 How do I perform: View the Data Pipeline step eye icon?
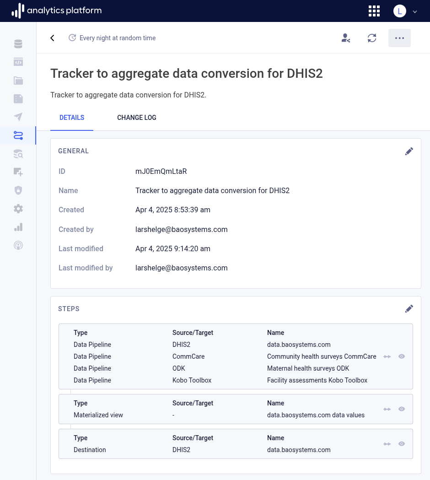pyautogui.click(x=402, y=356)
